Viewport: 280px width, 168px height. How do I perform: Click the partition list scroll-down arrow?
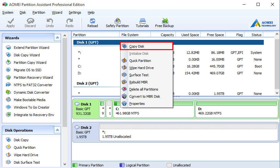(277, 93)
